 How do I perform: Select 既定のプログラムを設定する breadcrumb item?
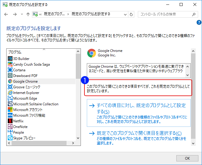tap(91, 14)
